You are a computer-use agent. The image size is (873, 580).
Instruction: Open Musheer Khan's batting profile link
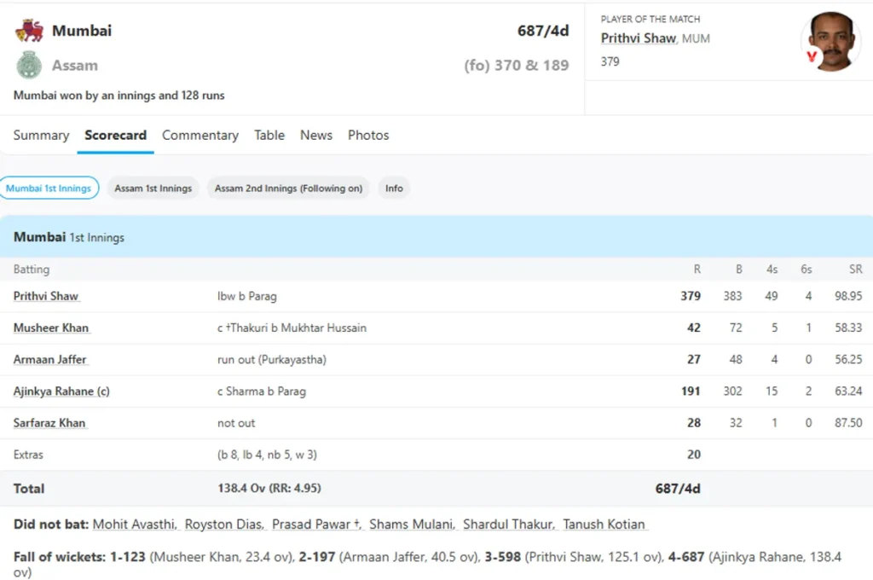click(51, 328)
